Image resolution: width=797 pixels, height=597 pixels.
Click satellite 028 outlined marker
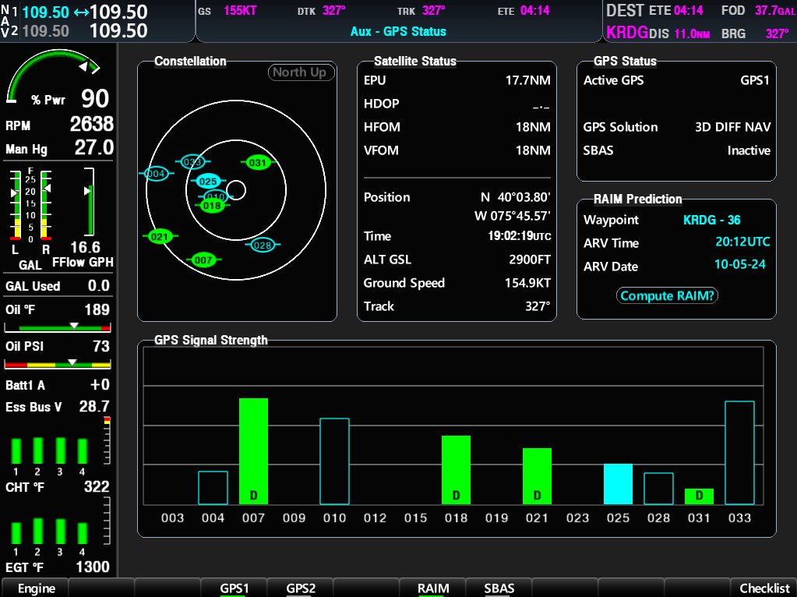[x=263, y=246]
